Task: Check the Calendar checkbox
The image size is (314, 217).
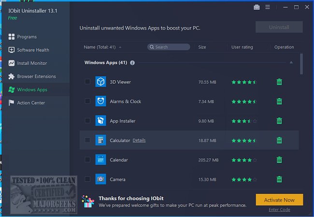Action: point(87,159)
